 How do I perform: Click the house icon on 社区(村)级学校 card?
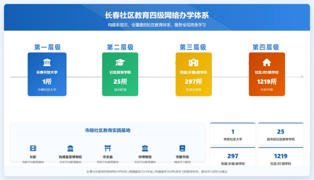click(267, 62)
